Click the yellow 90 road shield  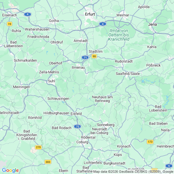[94, 56]
